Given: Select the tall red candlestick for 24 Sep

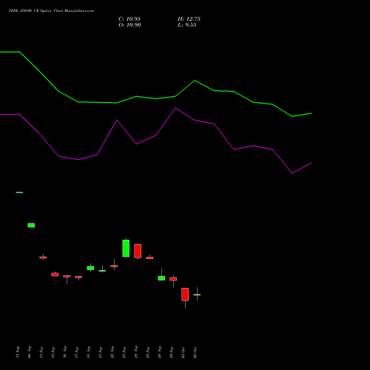Looking at the screenshot, I should (138, 251).
